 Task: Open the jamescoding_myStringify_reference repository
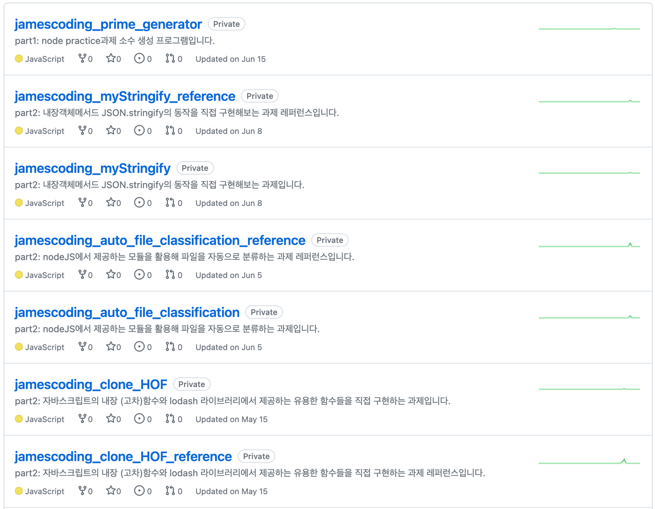coord(125,96)
